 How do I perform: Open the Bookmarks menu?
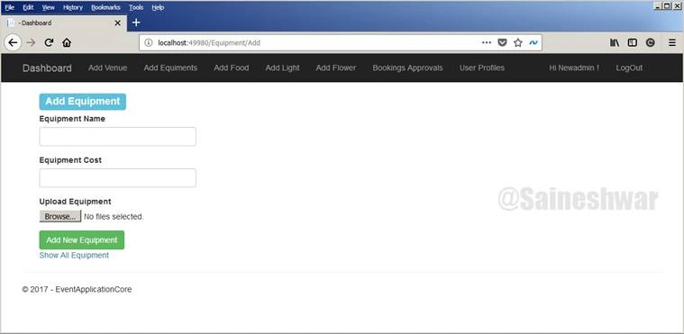105,7
